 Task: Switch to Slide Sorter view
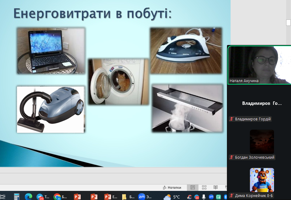click(x=204, y=188)
